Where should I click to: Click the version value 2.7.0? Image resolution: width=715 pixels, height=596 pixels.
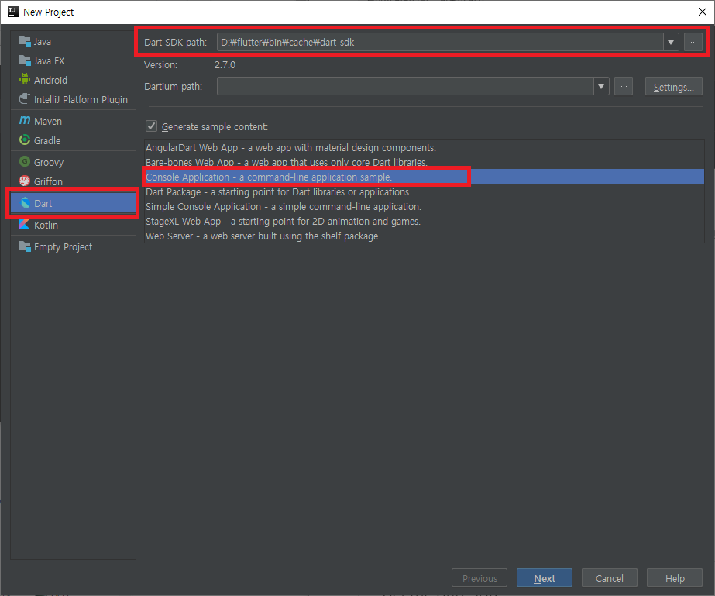click(x=225, y=65)
